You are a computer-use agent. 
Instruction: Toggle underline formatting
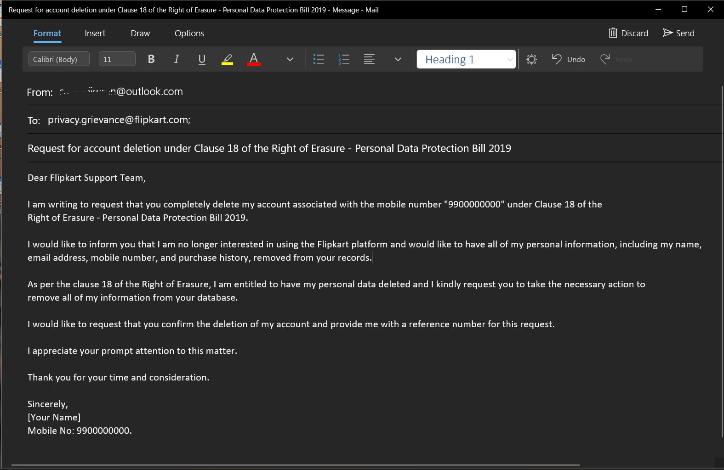point(202,59)
